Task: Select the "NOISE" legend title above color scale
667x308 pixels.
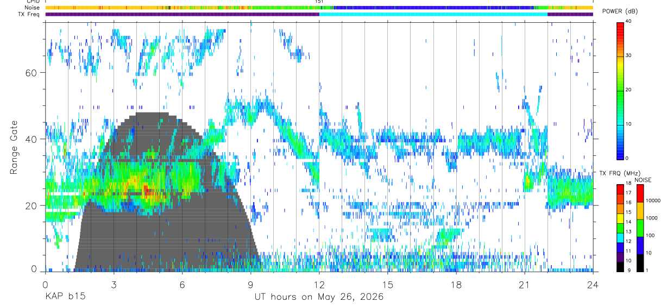Action: pyautogui.click(x=643, y=180)
